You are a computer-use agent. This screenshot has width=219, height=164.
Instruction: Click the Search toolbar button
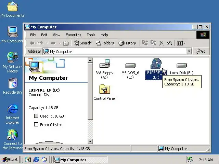tap(82, 43)
